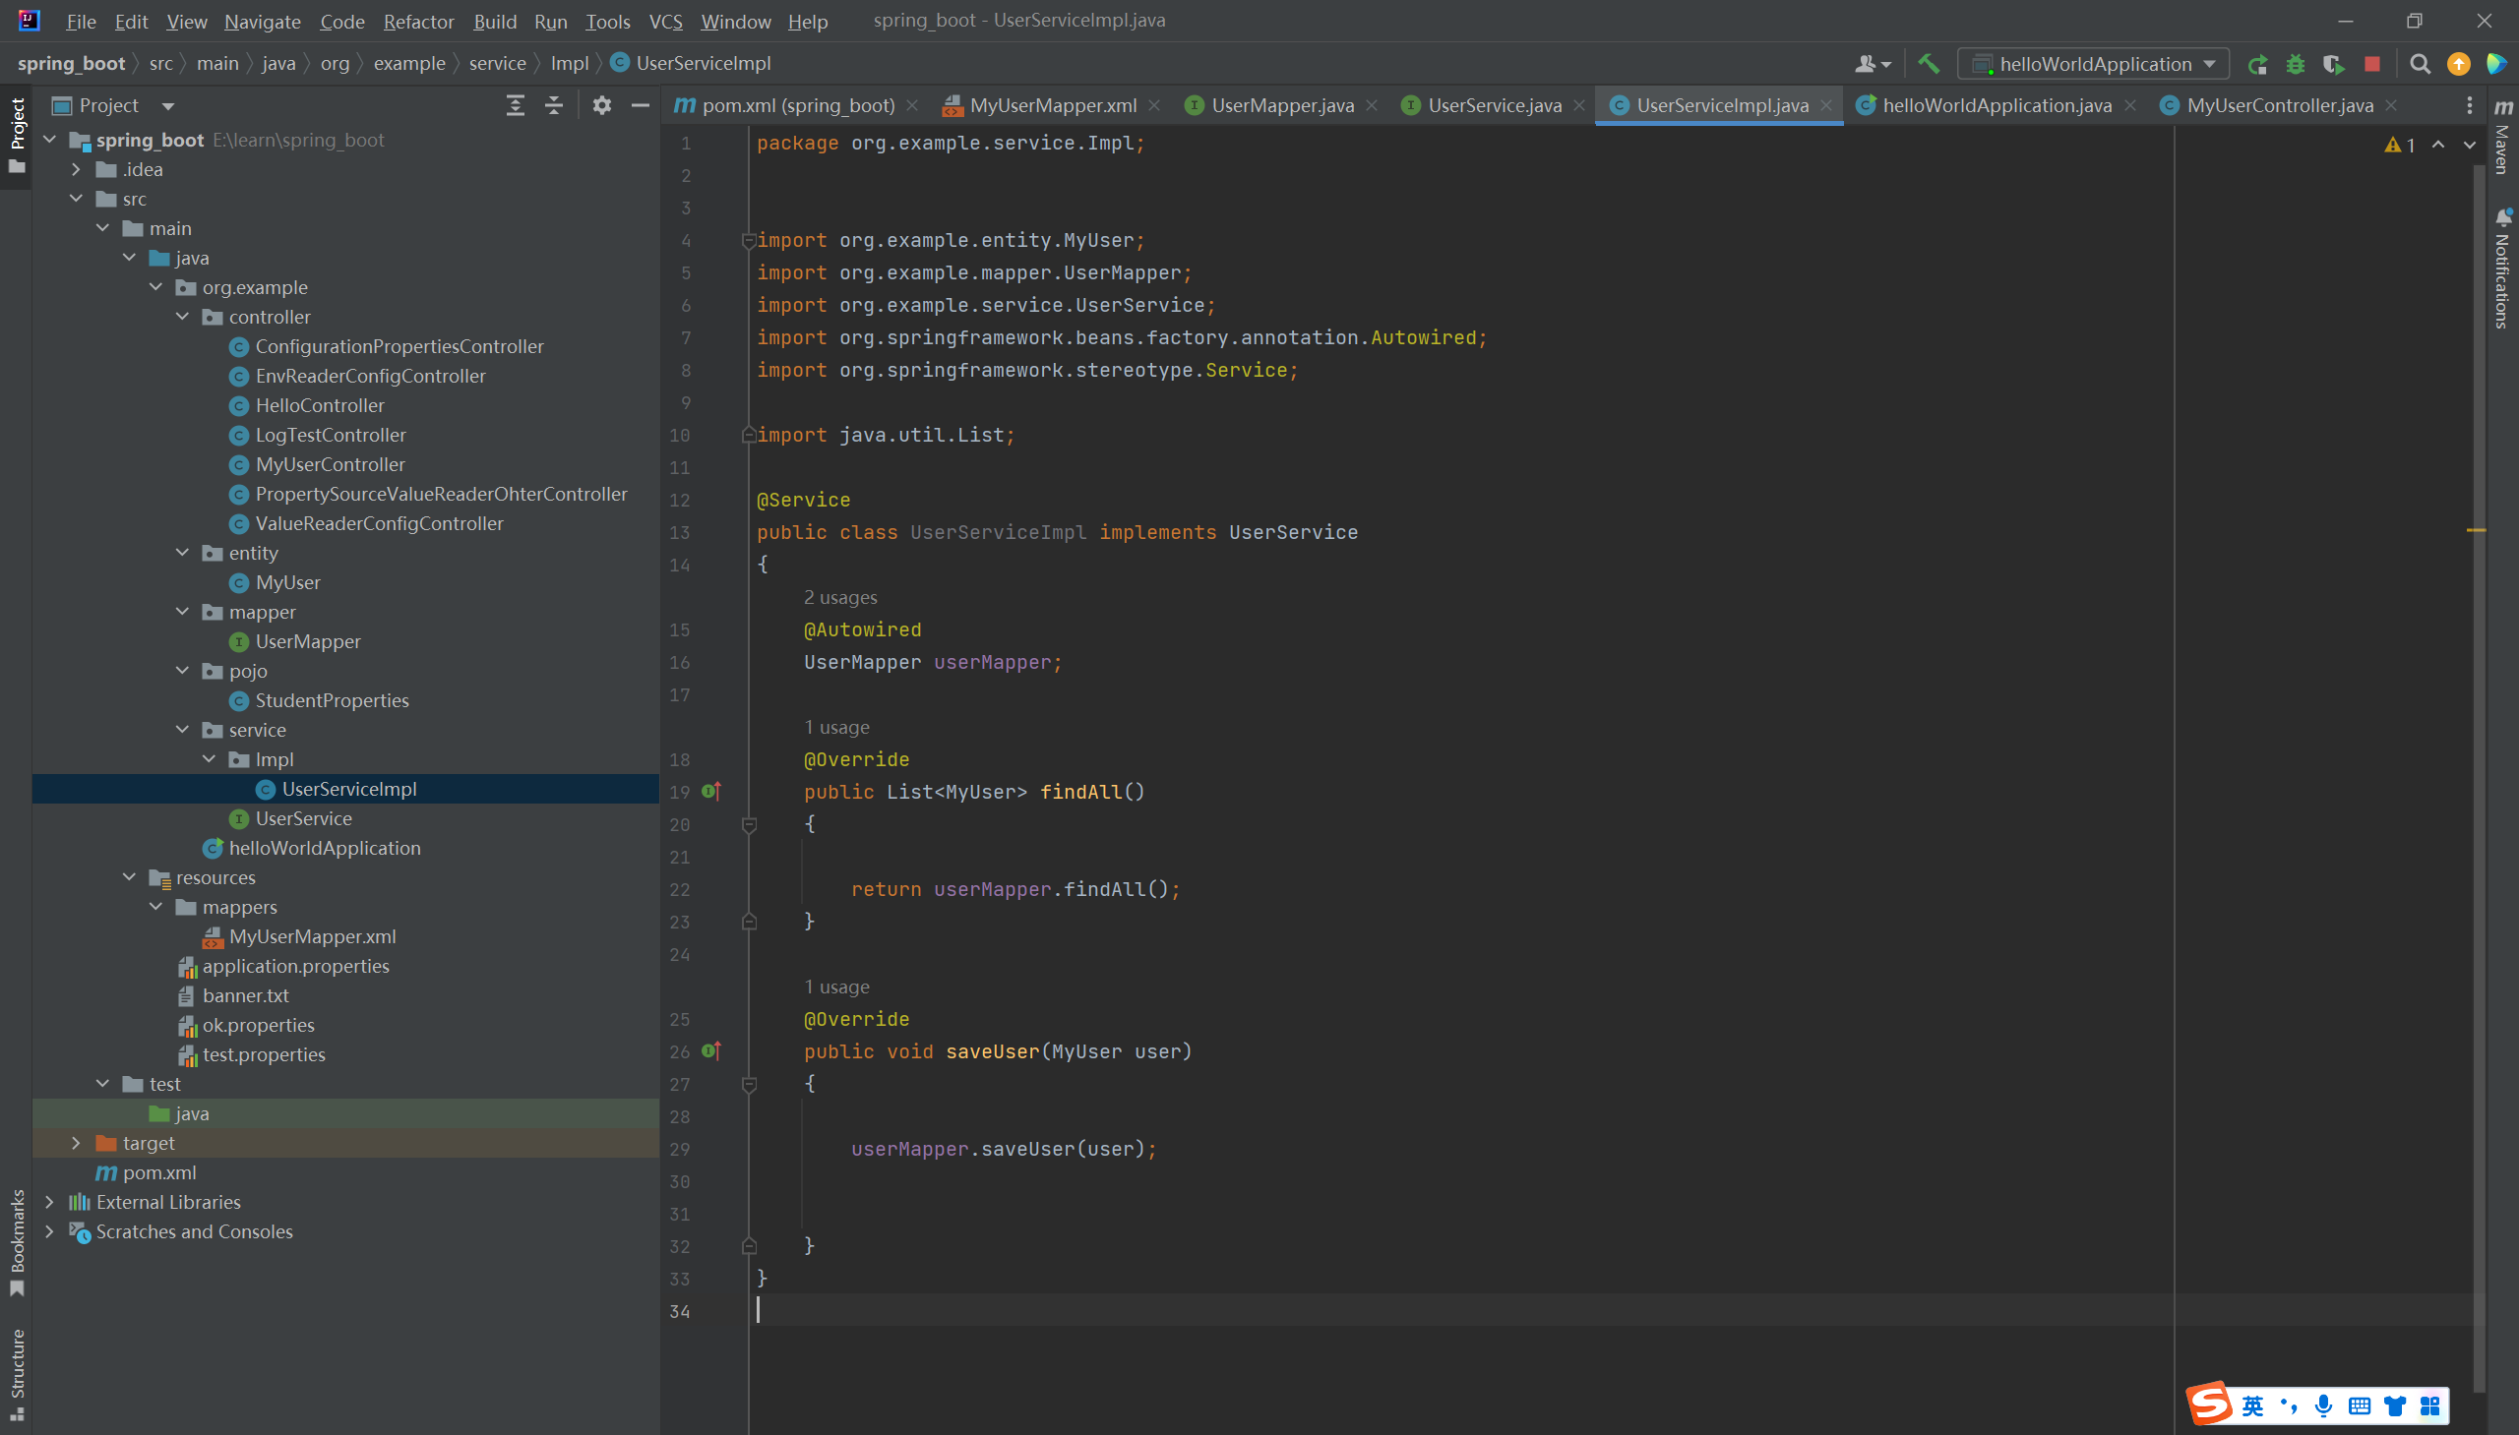Open application.properties in project tree
This screenshot has width=2519, height=1435.
[295, 966]
